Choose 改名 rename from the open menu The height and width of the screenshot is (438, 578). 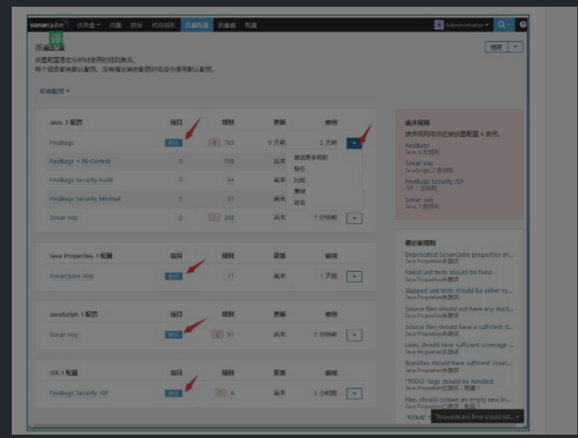[x=299, y=202]
